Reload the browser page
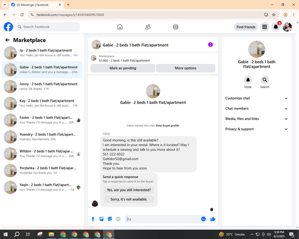 (x=22, y=15)
